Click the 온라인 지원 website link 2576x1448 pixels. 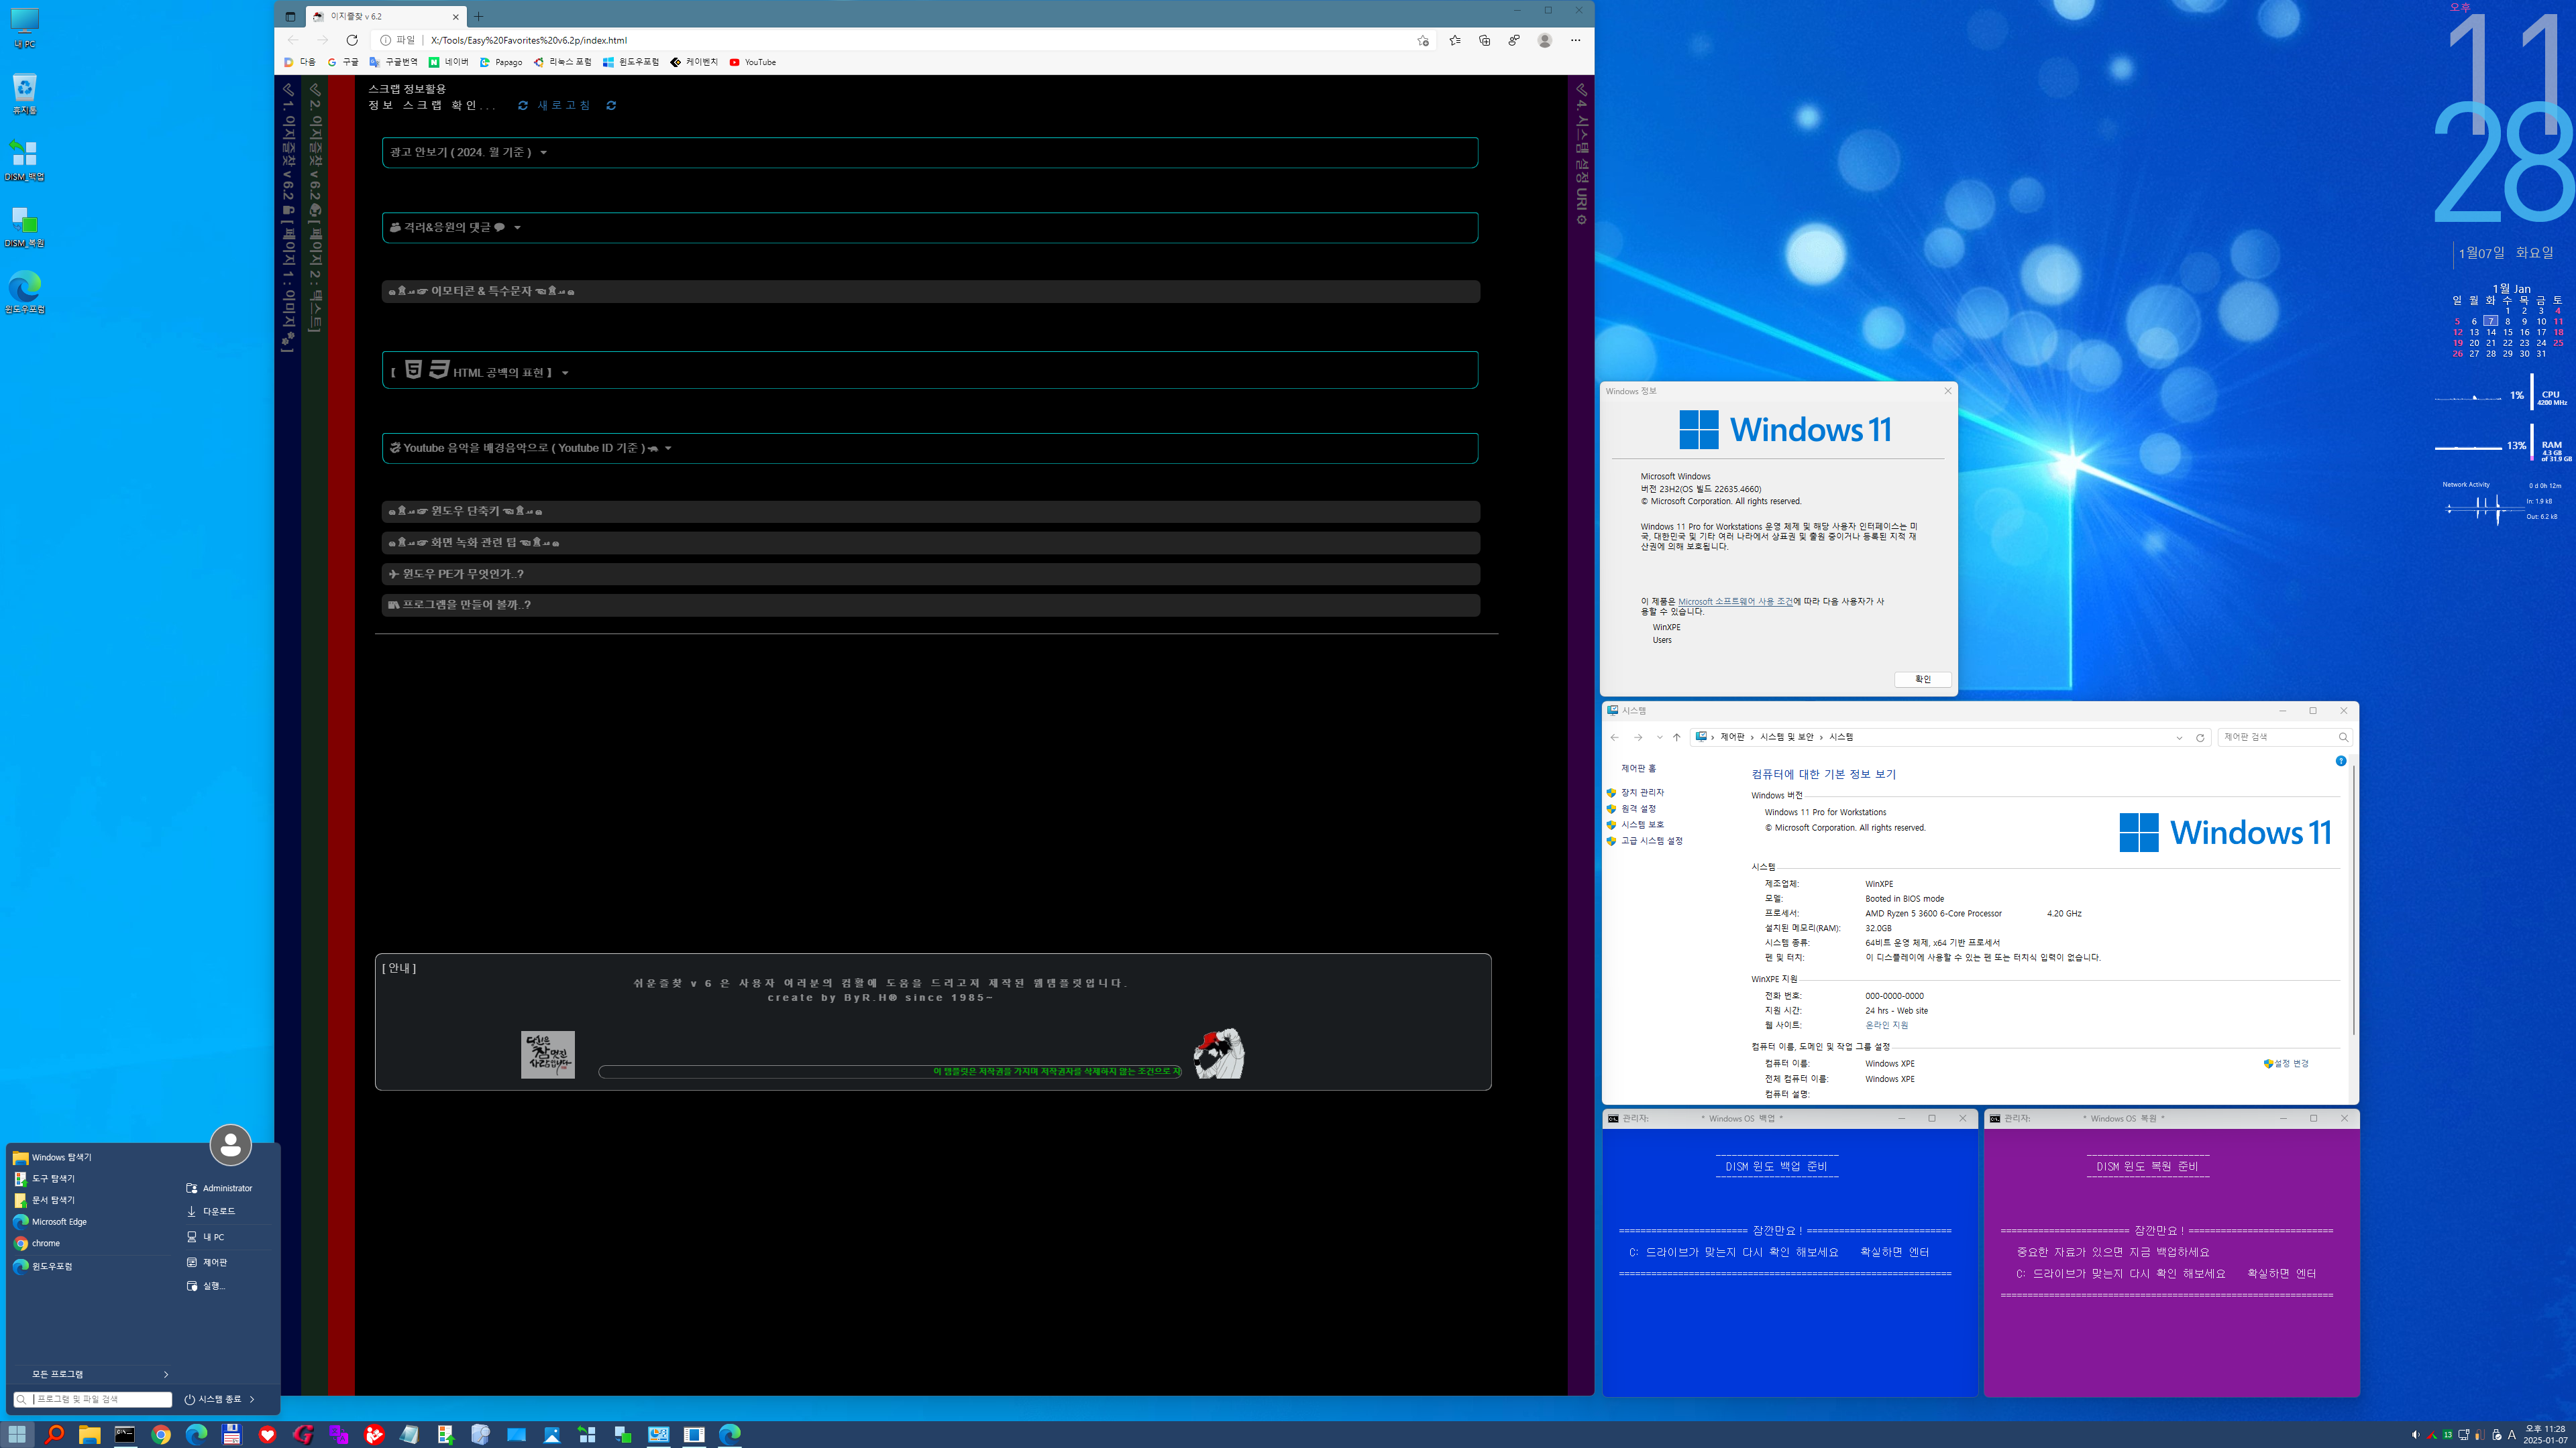1886,1025
